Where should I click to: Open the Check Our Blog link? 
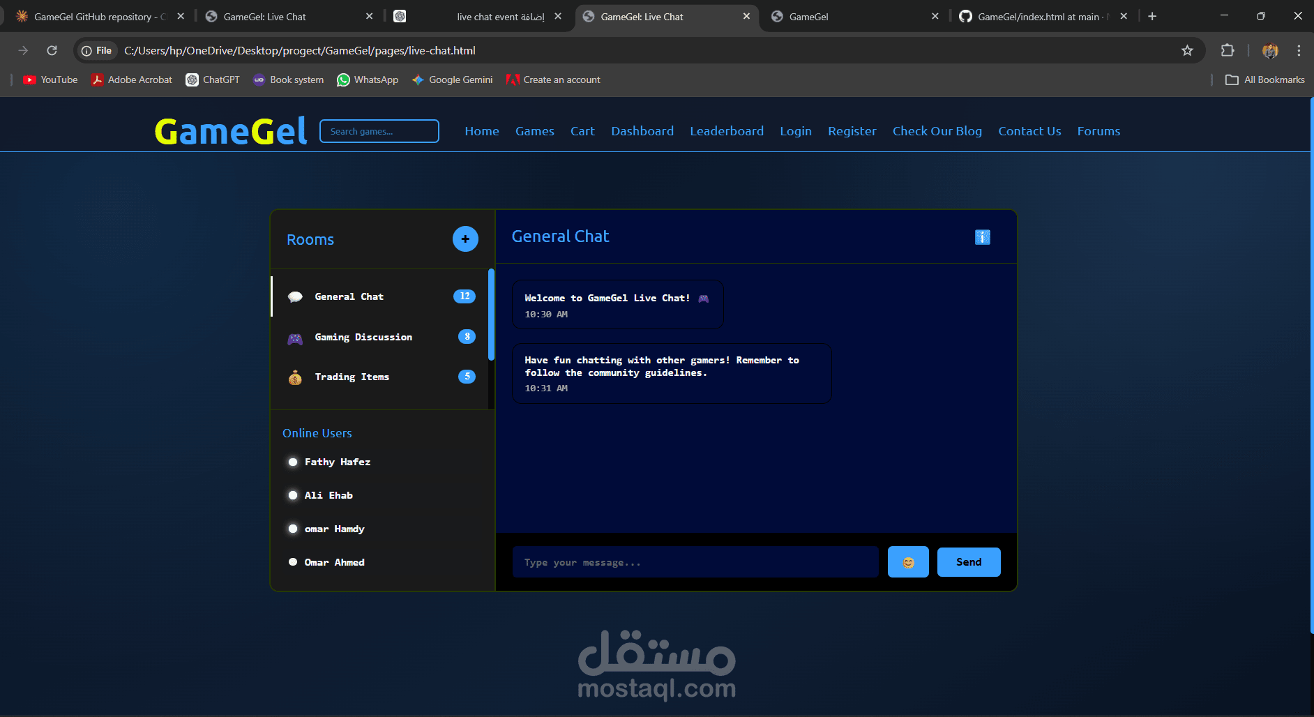tap(937, 131)
